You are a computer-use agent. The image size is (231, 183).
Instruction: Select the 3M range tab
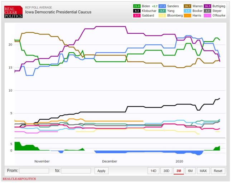[x=178, y=171]
